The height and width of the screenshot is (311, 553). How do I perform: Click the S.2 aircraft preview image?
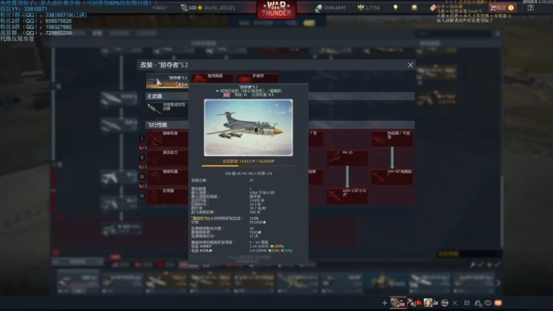pyautogui.click(x=248, y=127)
